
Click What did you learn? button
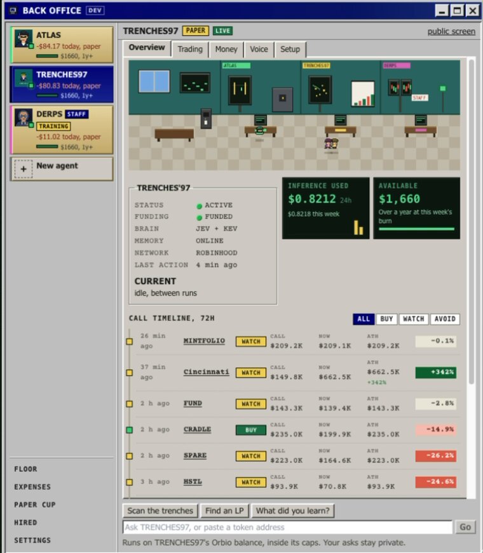click(x=292, y=510)
